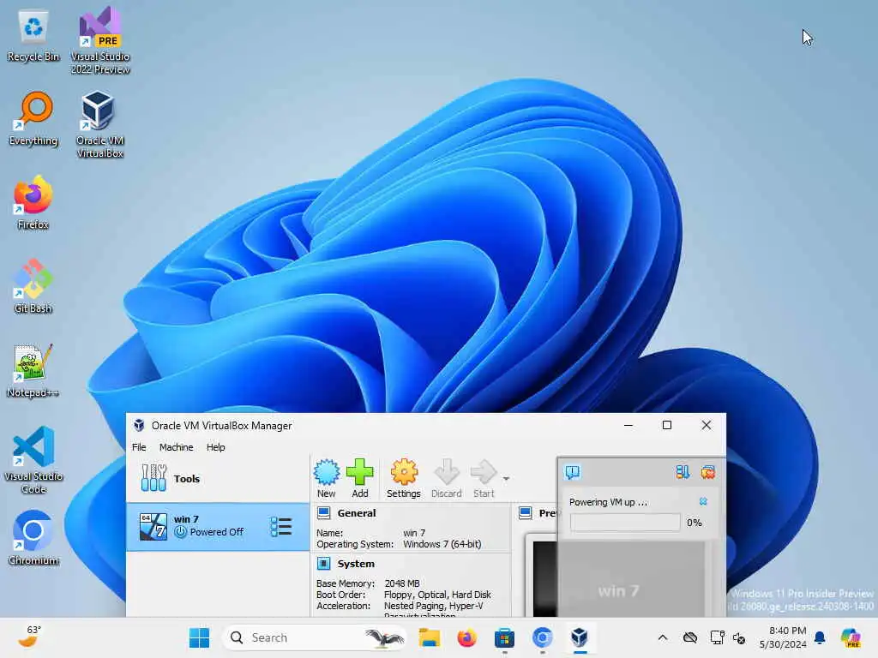Select the win 7 virtual machine entry

point(218,527)
